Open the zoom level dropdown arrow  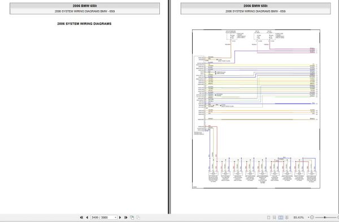(308, 217)
